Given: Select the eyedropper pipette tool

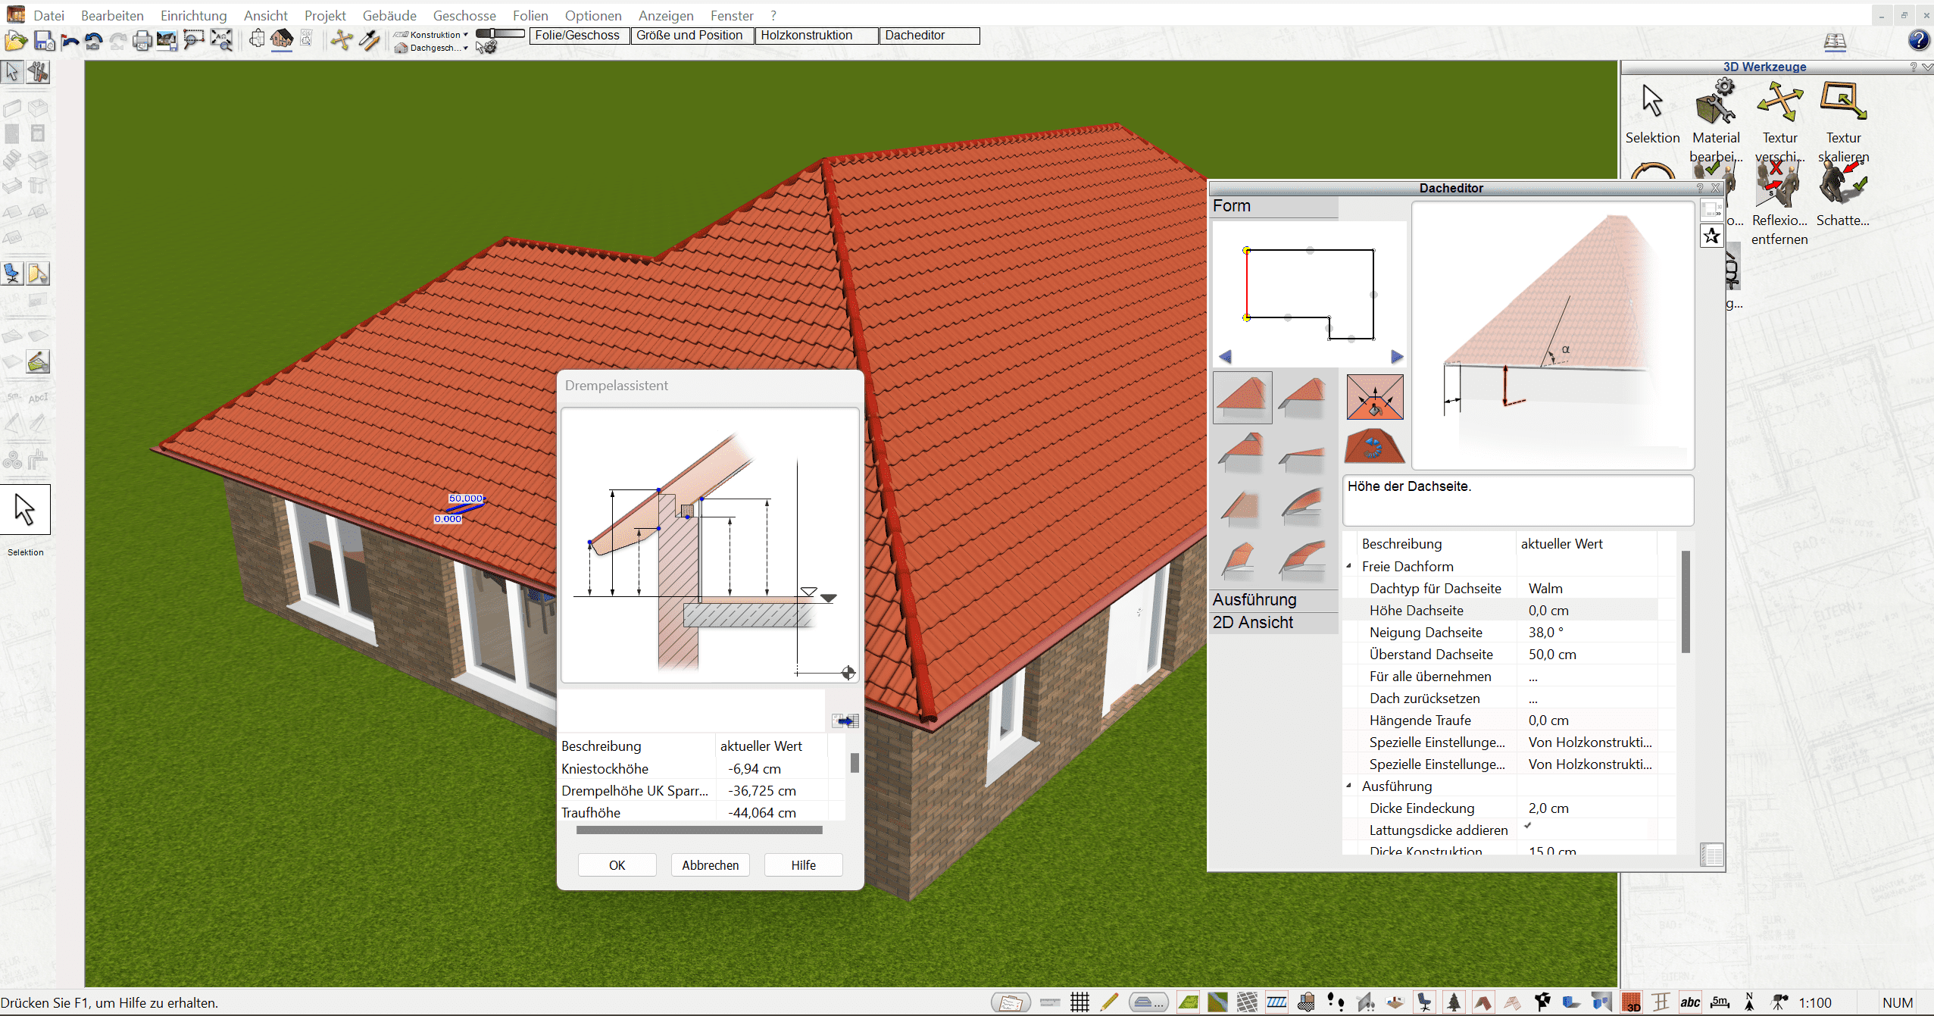Looking at the screenshot, I should [x=369, y=39].
